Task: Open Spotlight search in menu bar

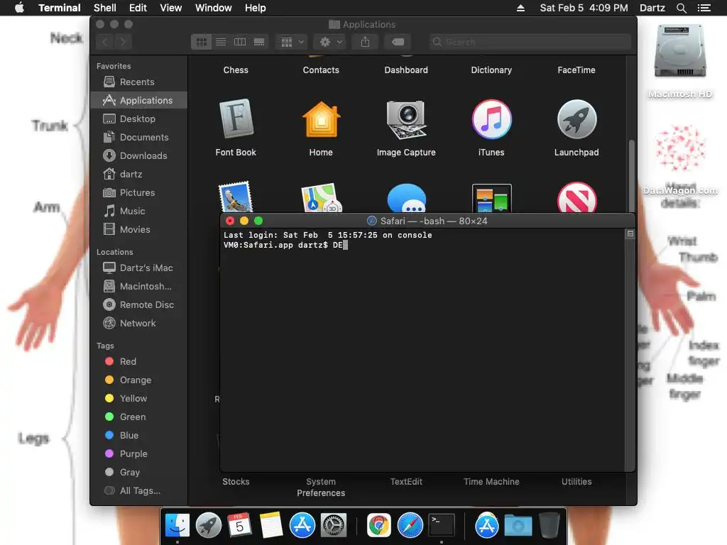Action: (681, 8)
